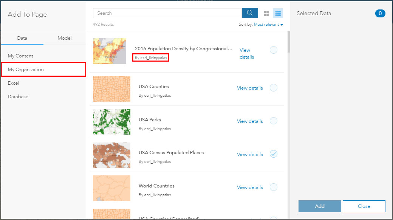
Task: Switch to list view layout
Action: click(x=278, y=14)
